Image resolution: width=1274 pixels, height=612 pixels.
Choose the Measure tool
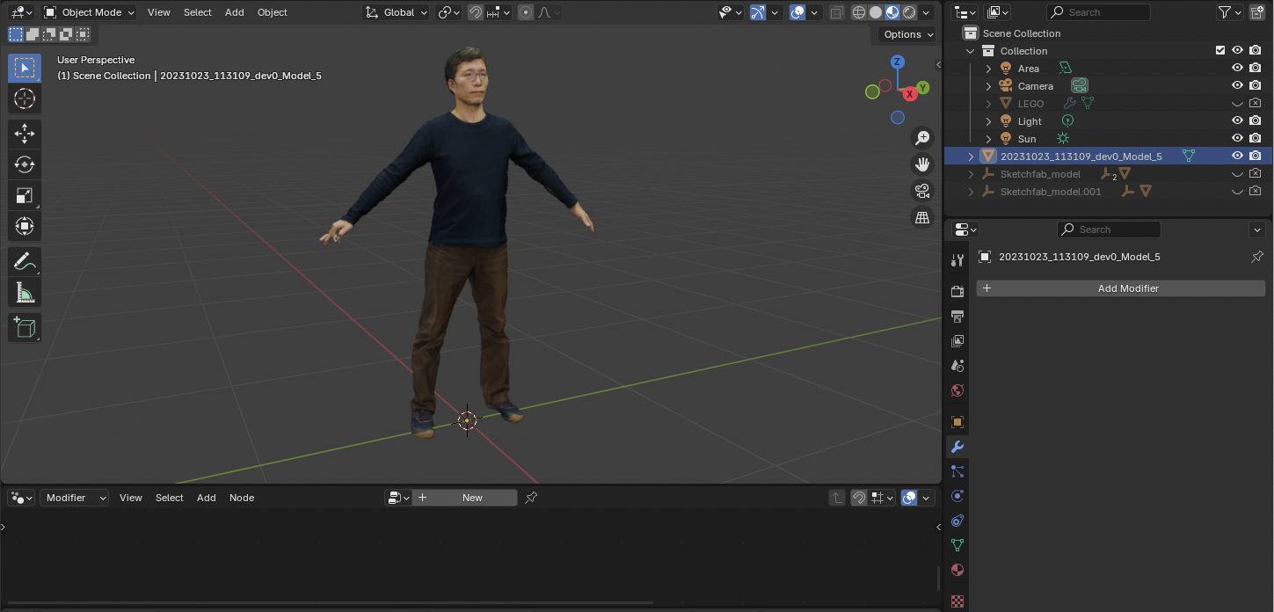click(x=25, y=293)
